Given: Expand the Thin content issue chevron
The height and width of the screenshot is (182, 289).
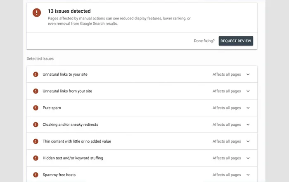Looking at the screenshot, I should (x=248, y=141).
